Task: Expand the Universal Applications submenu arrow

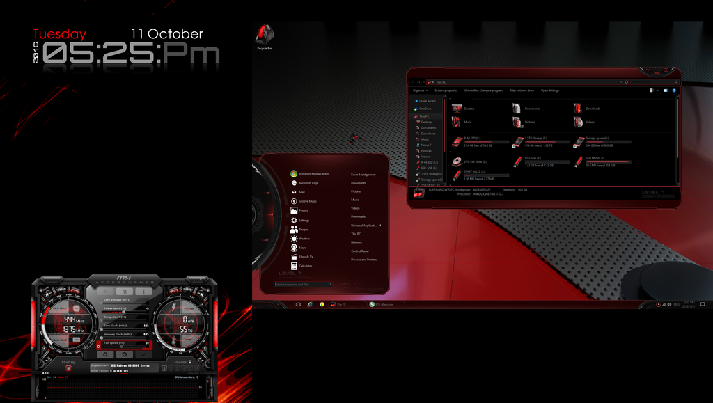Action: point(380,225)
